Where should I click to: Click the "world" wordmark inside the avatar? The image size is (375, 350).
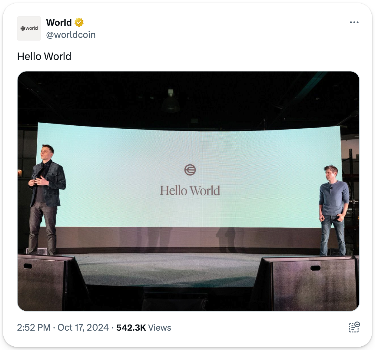click(32, 28)
